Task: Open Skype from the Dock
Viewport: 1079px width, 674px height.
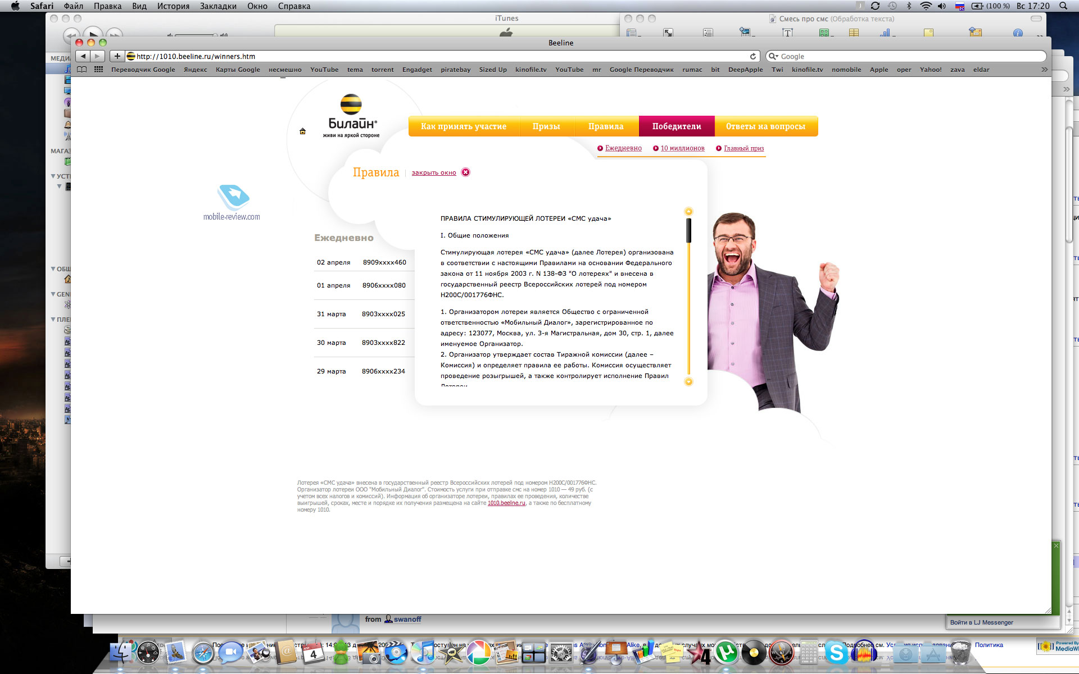Action: click(x=836, y=653)
